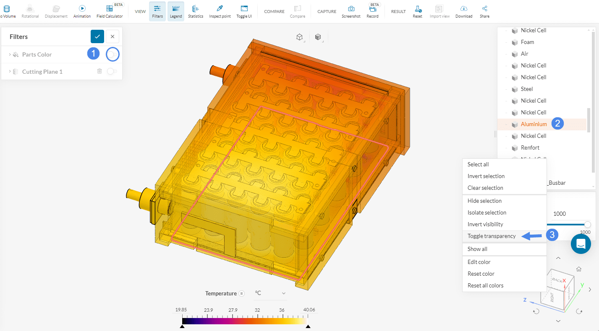Open the °C temperature unit dropdown
Image resolution: width=599 pixels, height=331 pixels.
click(270, 293)
